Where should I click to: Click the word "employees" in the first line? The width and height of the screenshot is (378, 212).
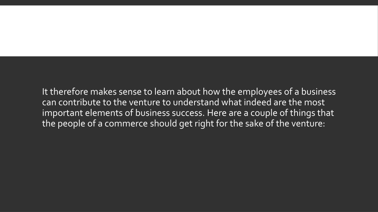coord(260,92)
